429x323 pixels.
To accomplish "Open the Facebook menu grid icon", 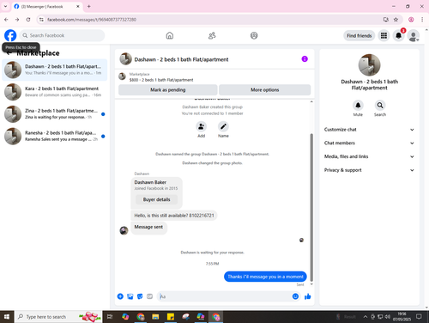I will coord(384,35).
